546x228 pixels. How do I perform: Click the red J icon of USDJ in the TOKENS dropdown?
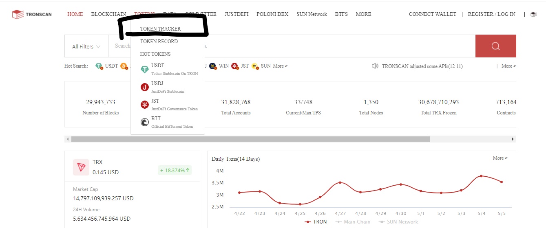click(145, 87)
